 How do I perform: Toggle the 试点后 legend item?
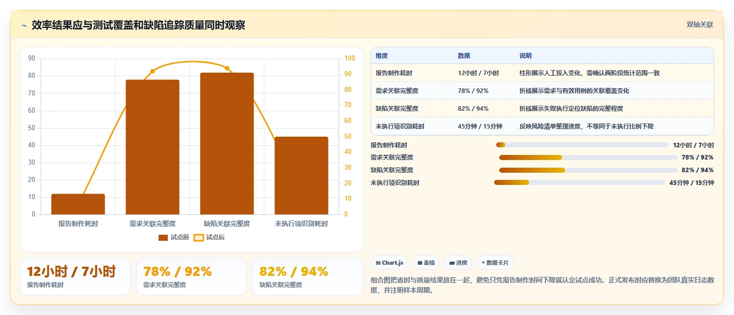tap(209, 237)
